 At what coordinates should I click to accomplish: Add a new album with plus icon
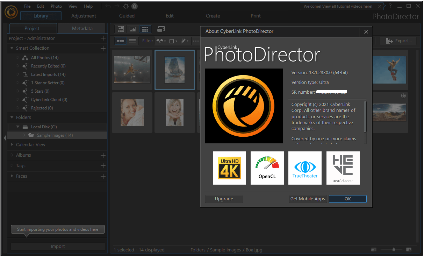click(103, 155)
